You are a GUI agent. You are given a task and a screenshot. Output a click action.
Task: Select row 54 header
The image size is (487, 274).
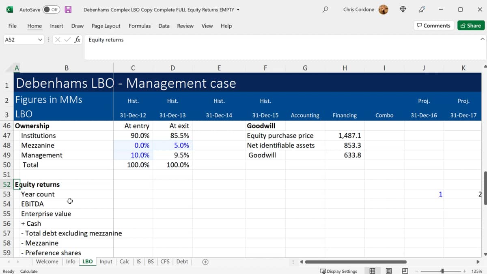click(7, 204)
